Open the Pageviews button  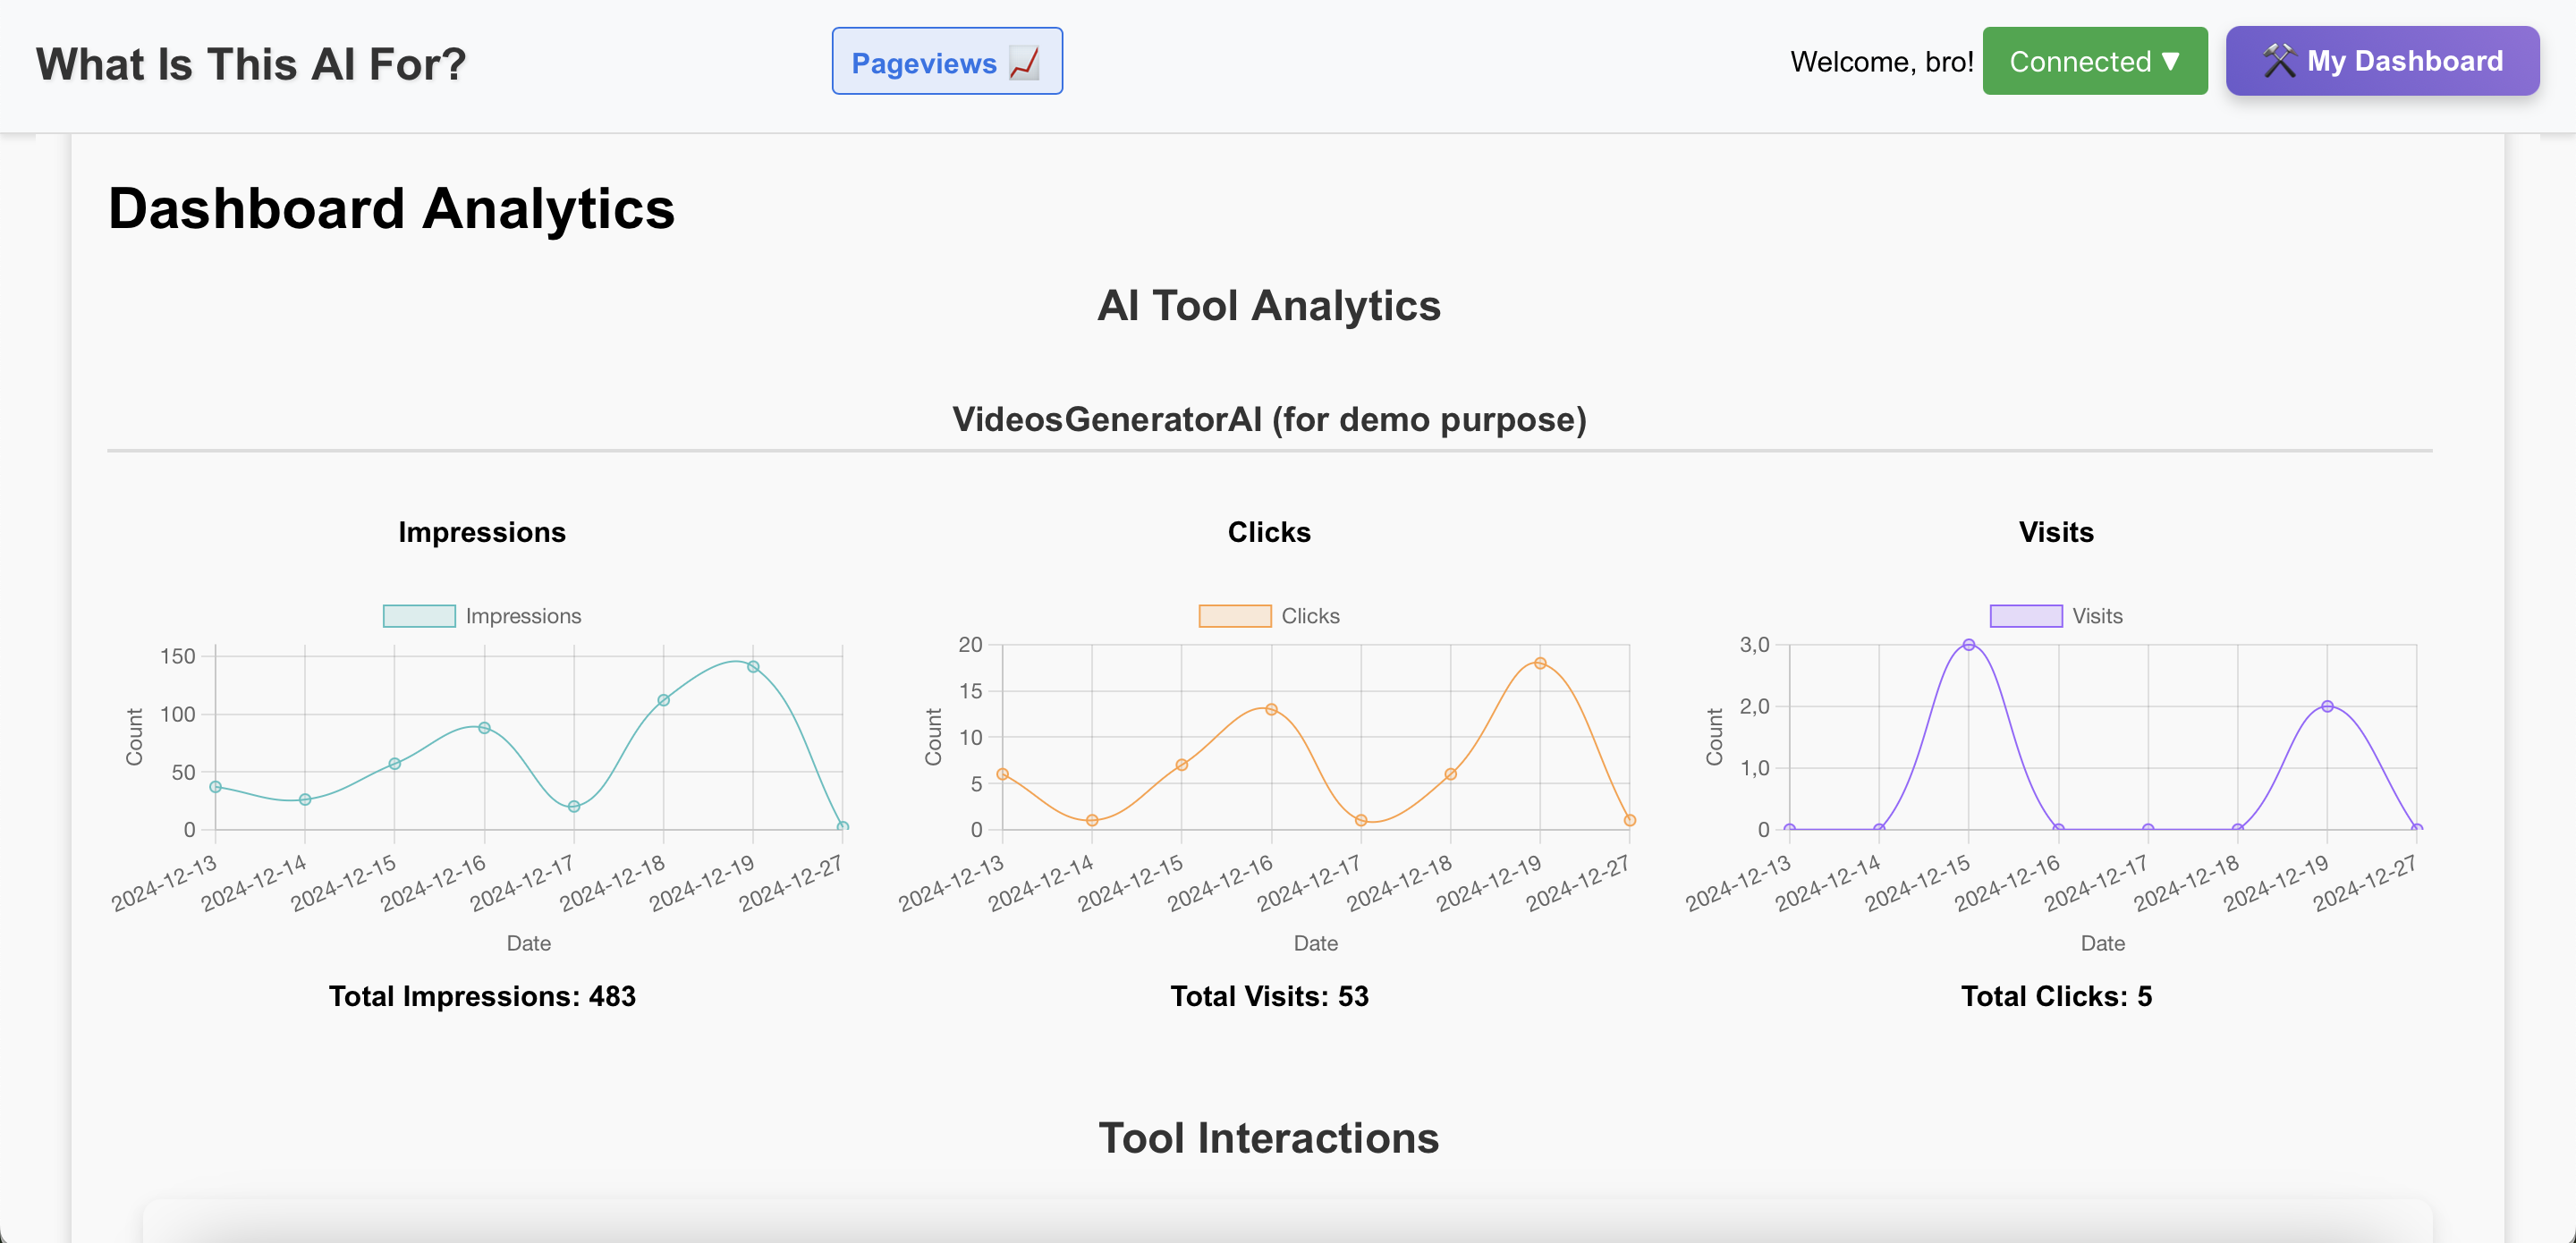946,62
